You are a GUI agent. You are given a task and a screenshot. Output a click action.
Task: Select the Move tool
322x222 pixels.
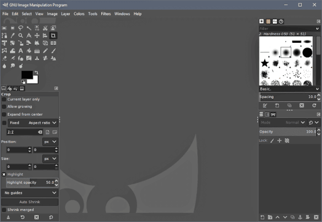(37, 36)
